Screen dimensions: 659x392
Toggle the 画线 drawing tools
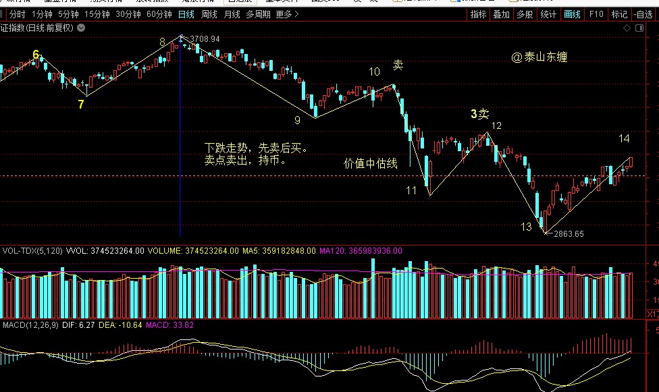(x=572, y=14)
